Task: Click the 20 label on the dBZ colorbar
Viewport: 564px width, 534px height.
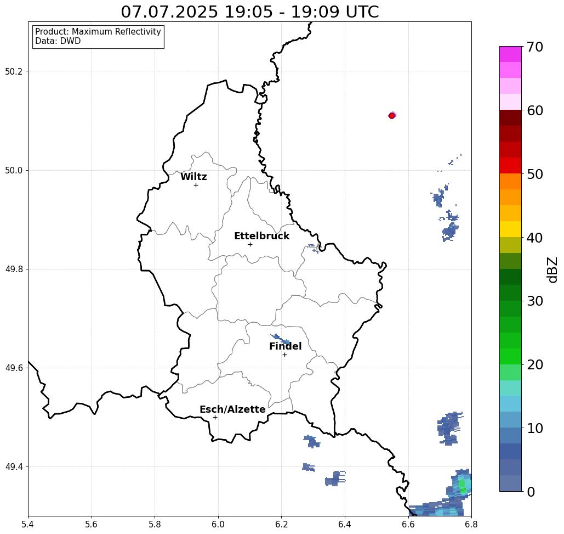Action: (x=535, y=365)
